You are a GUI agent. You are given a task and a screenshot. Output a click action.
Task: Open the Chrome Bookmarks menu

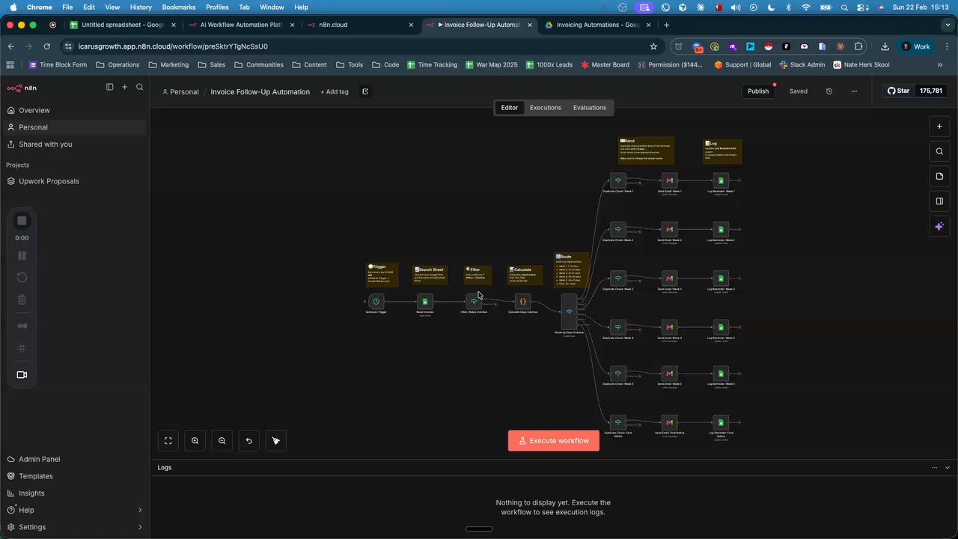coord(179,7)
